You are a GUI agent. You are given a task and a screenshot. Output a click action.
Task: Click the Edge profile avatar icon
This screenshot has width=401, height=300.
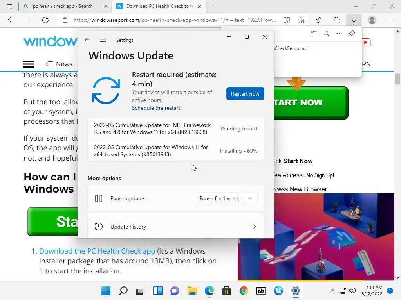(372, 20)
